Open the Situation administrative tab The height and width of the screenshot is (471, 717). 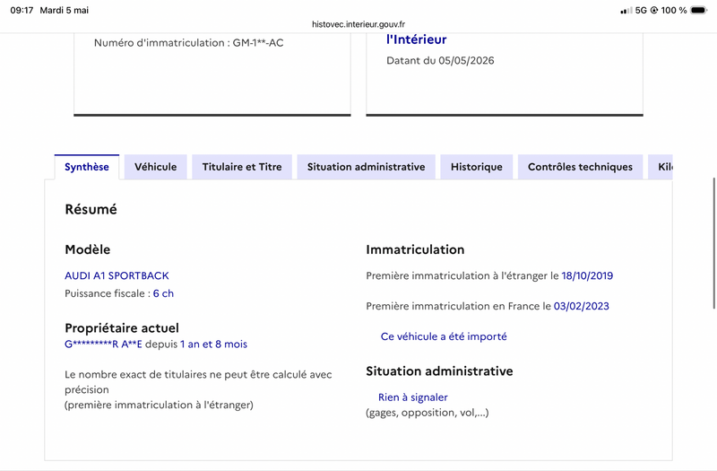(x=367, y=167)
